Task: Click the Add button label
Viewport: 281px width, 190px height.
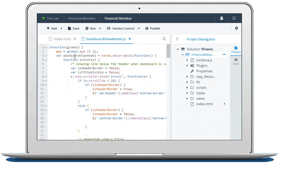Action: (54, 28)
